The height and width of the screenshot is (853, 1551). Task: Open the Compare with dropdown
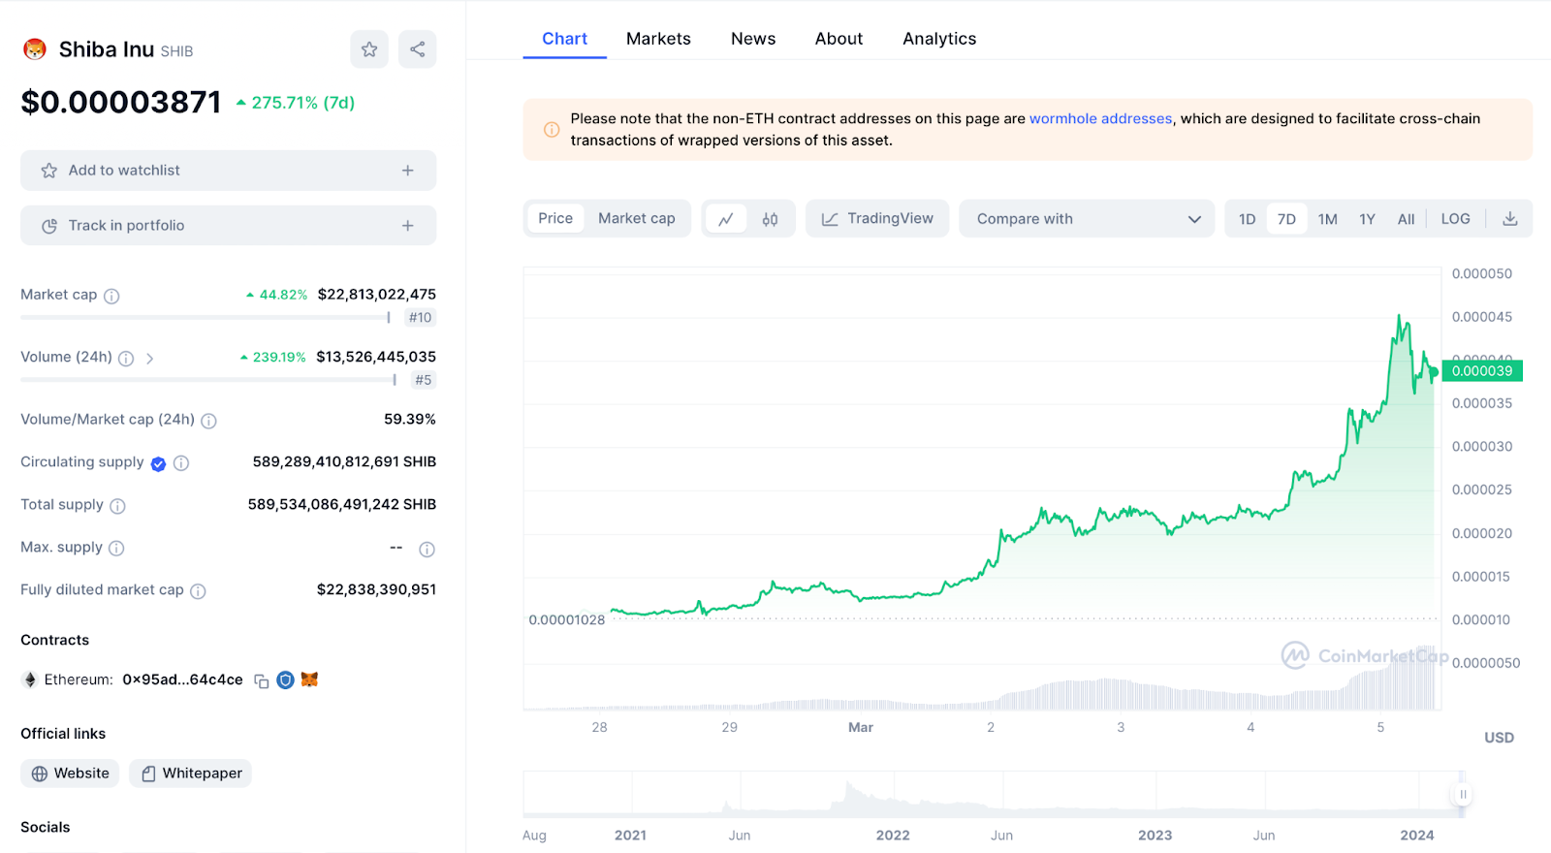click(x=1087, y=218)
